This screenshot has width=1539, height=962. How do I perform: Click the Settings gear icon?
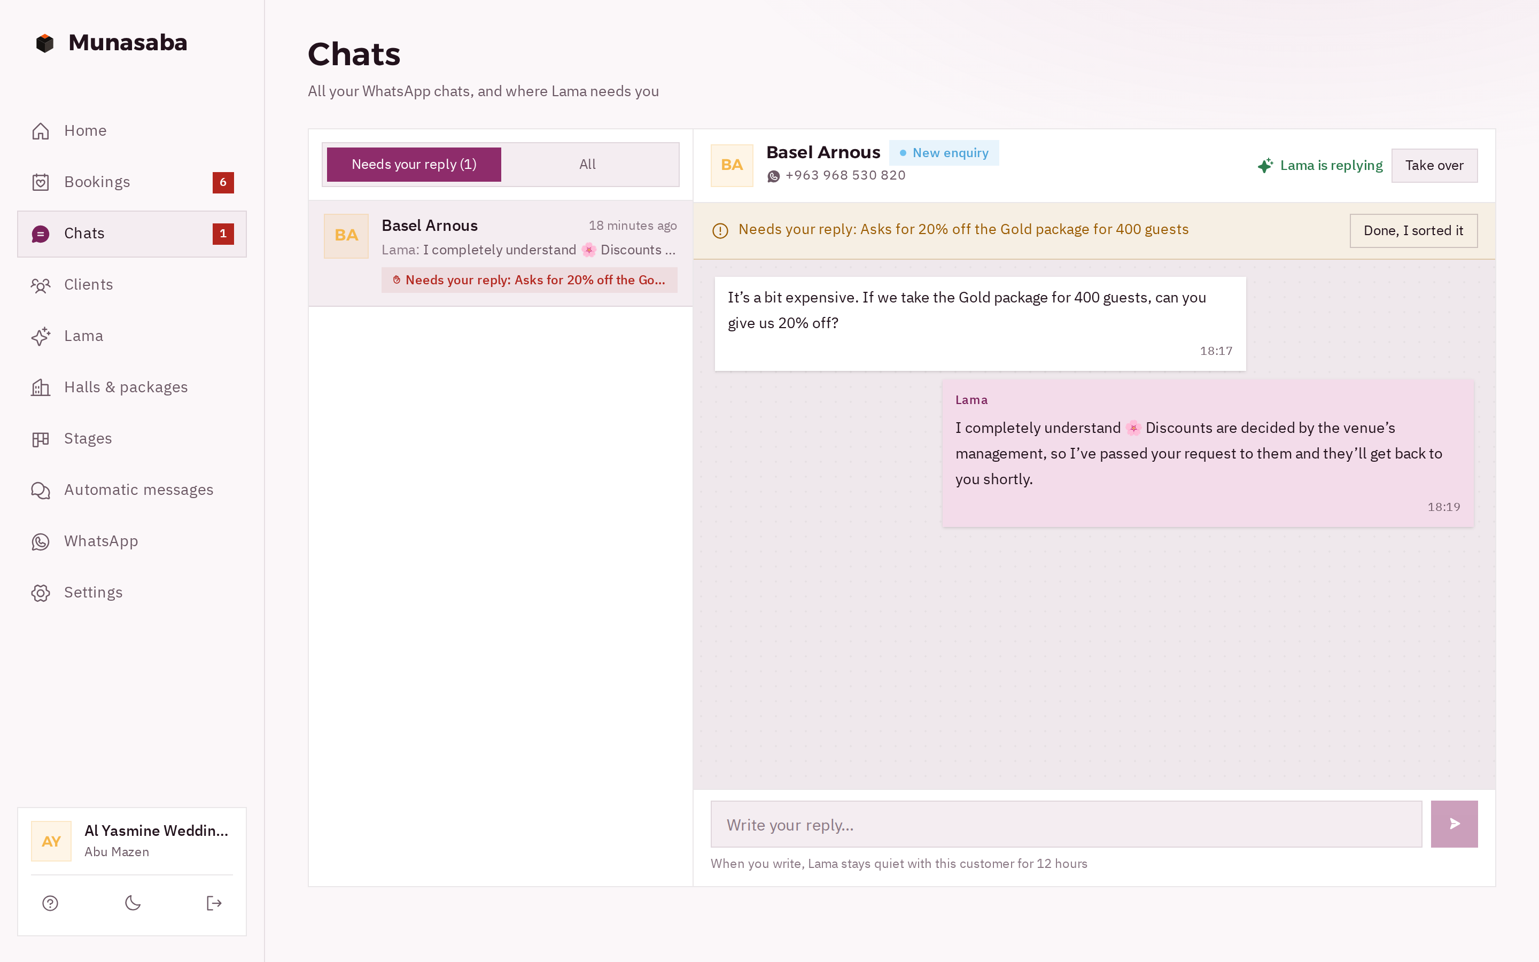[x=41, y=593]
